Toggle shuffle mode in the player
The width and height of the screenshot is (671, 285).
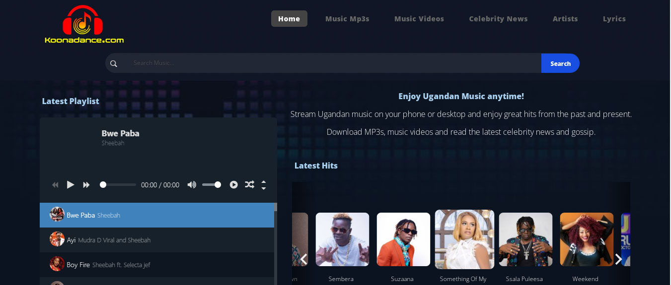(x=249, y=185)
